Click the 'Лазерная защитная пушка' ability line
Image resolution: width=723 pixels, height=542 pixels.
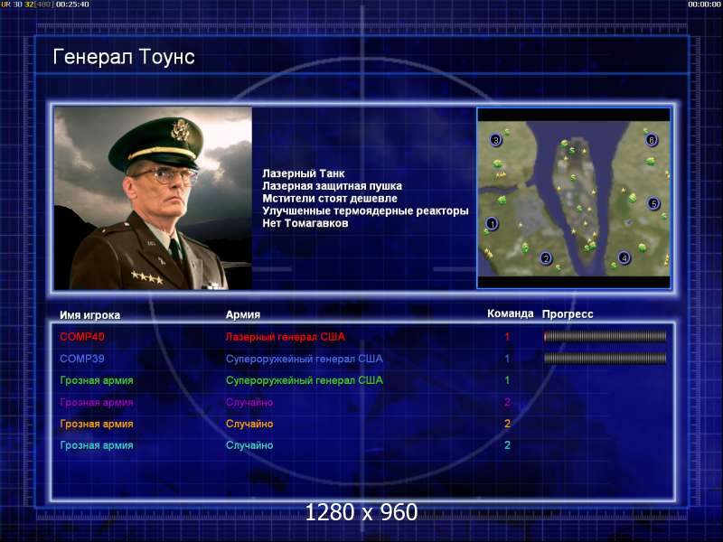(332, 186)
